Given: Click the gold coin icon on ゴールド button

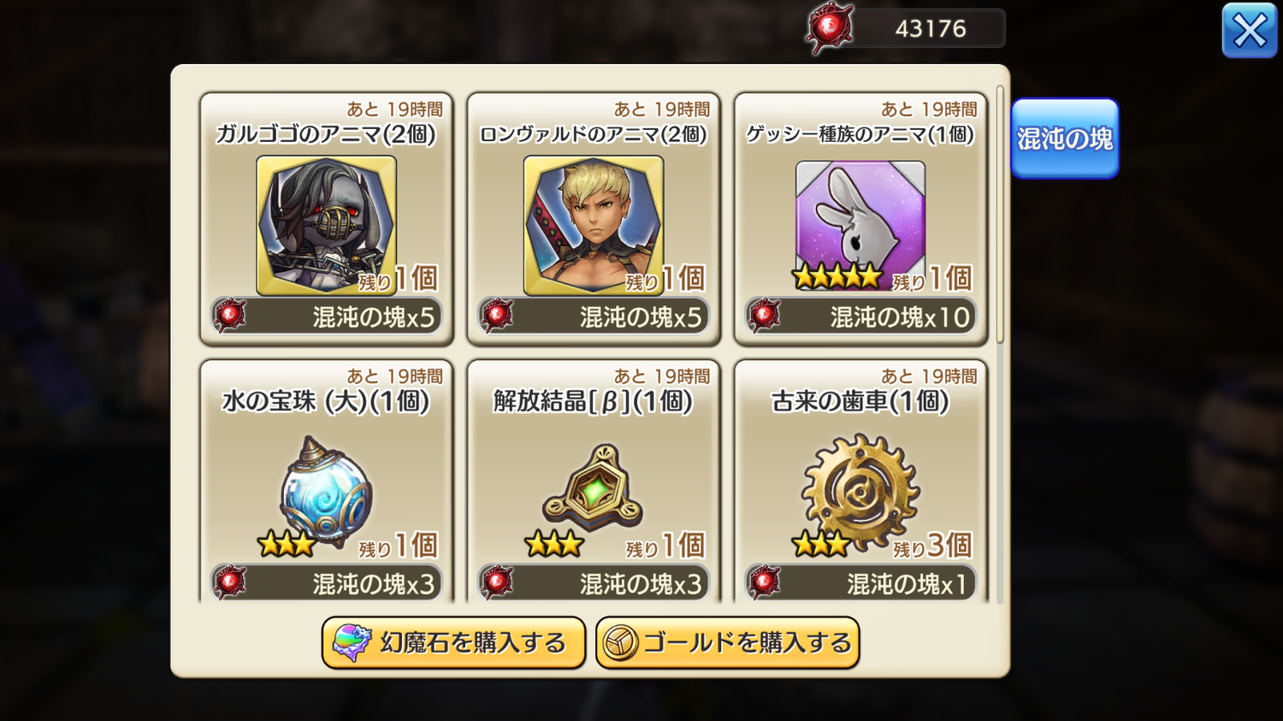Looking at the screenshot, I should (x=620, y=642).
